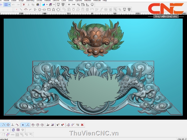Toggle the selection box mode button
This screenshot has height=140, width=187.
[6, 5]
